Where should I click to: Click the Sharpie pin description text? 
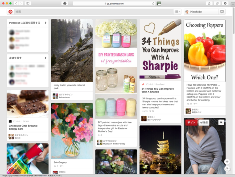pyautogui.click(x=160, y=103)
